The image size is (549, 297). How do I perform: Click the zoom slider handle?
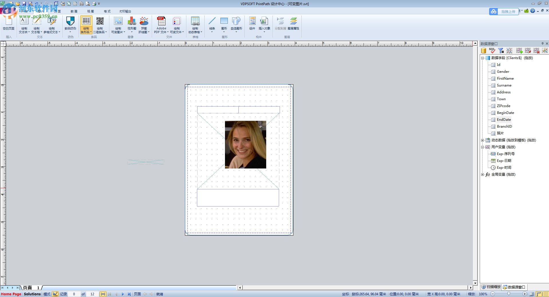(x=509, y=294)
